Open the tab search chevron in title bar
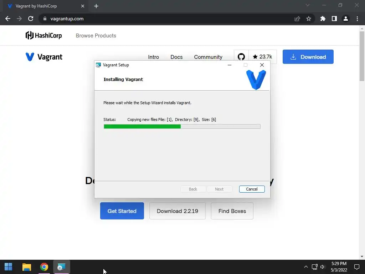 click(307, 5)
